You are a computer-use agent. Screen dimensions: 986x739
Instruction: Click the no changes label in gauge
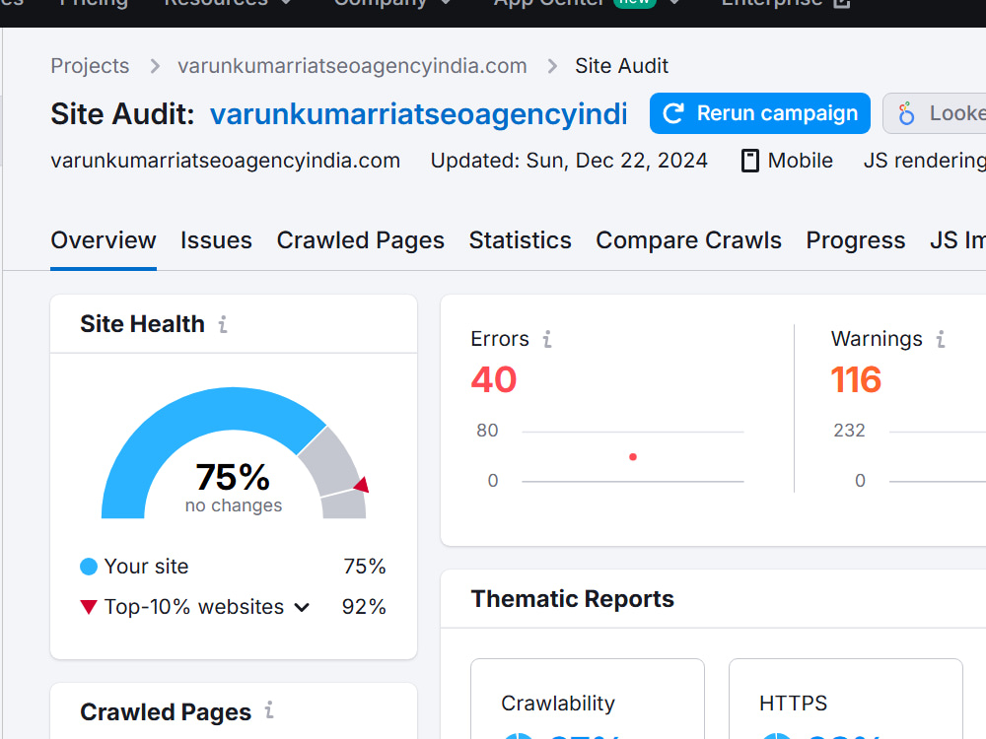pos(234,505)
